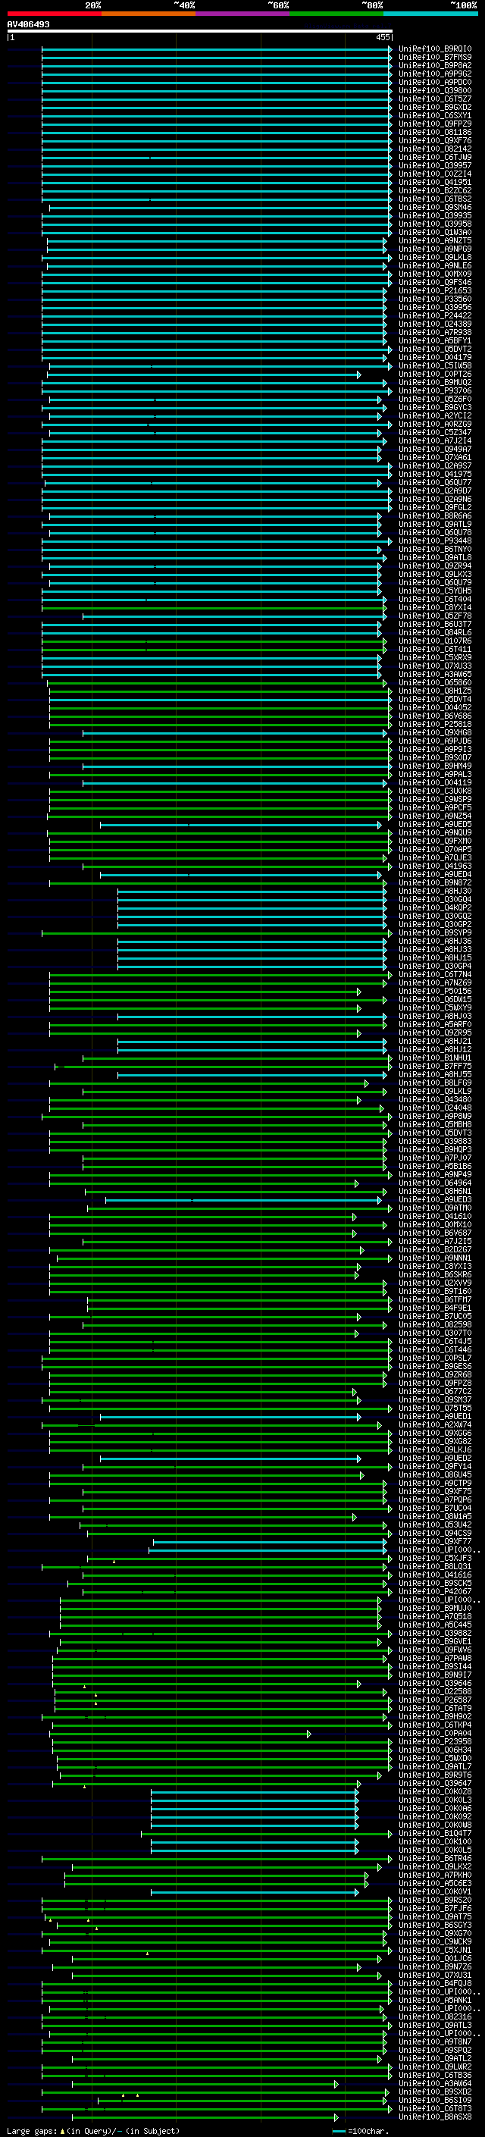
Task: Click the UniRef100_B9N872 hit name
Action: (x=435, y=882)
